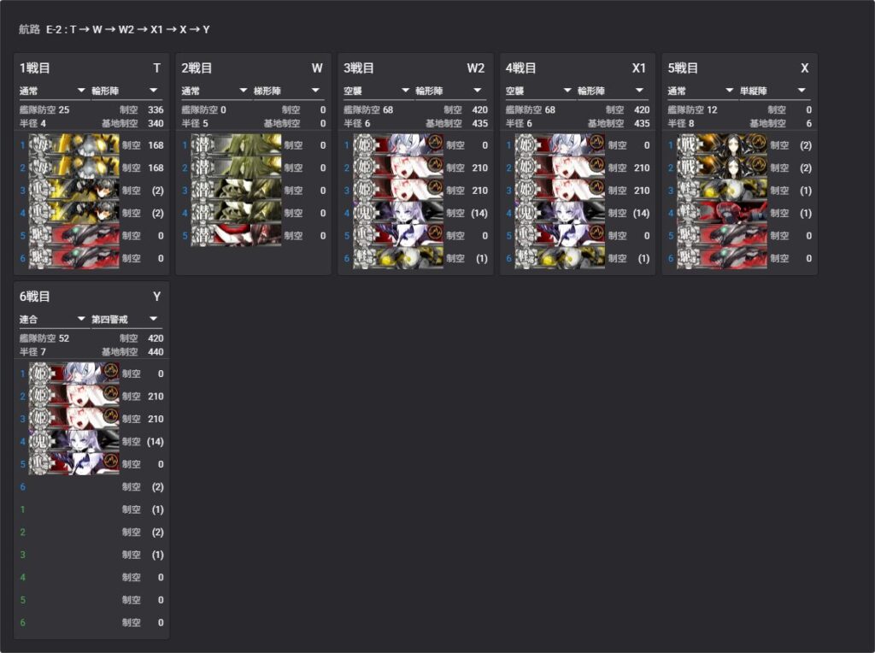Open 梯形陣 formation dropdown in 2戦目 W
The height and width of the screenshot is (653, 875).
click(x=288, y=91)
